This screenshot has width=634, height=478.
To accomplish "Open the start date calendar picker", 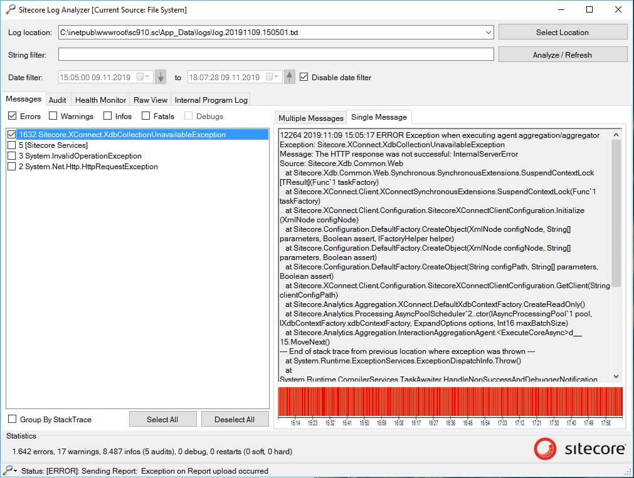I will pos(147,77).
